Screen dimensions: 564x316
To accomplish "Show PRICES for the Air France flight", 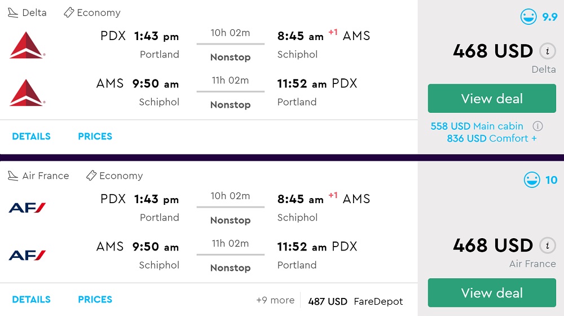I will [95, 300].
